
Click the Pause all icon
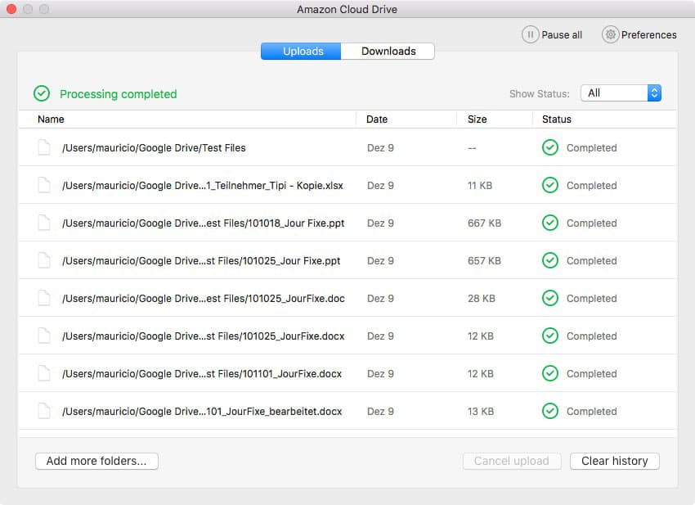click(x=530, y=34)
